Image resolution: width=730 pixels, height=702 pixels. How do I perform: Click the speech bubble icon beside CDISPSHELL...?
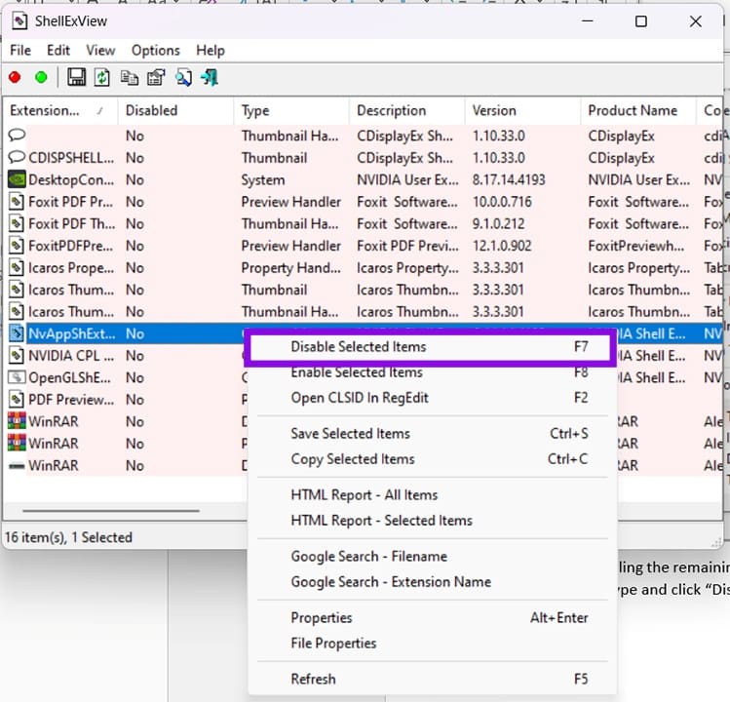[x=17, y=157]
